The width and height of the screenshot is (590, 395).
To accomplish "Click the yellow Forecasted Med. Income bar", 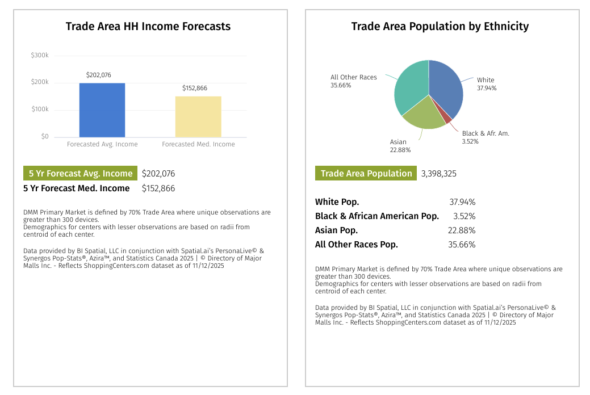I will (198, 117).
